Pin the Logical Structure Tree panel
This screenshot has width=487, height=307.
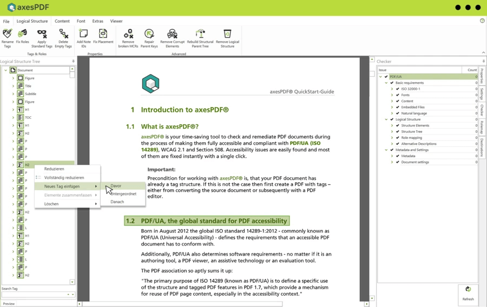point(73,62)
